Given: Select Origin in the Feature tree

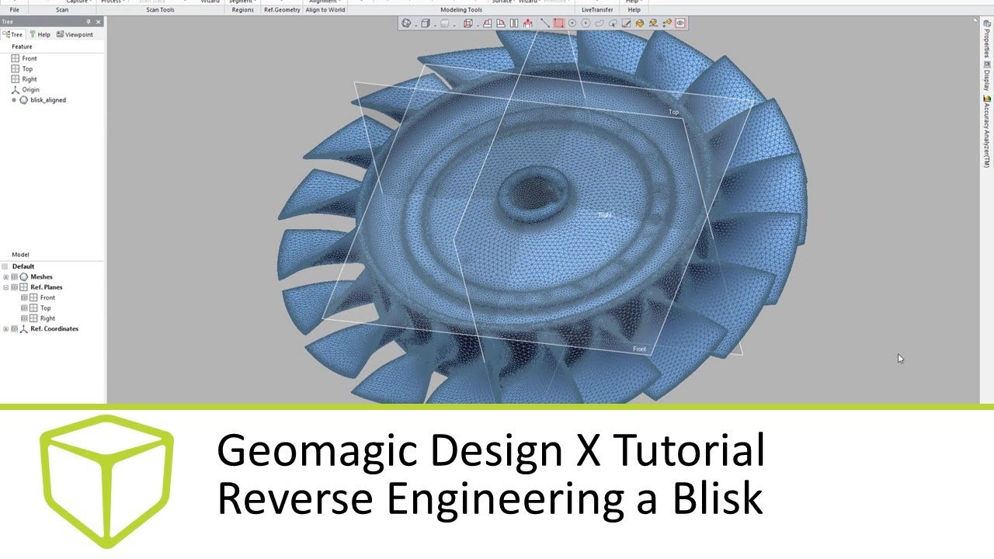Looking at the screenshot, I should pos(31,89).
